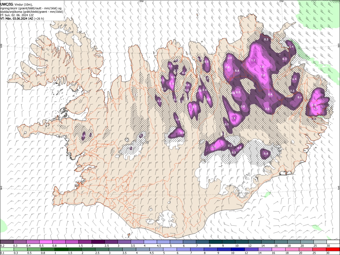Click the 'VT: Mán. 03.06.2024 14Z' valid time
The image size is (340, 255).
(x=17, y=19)
